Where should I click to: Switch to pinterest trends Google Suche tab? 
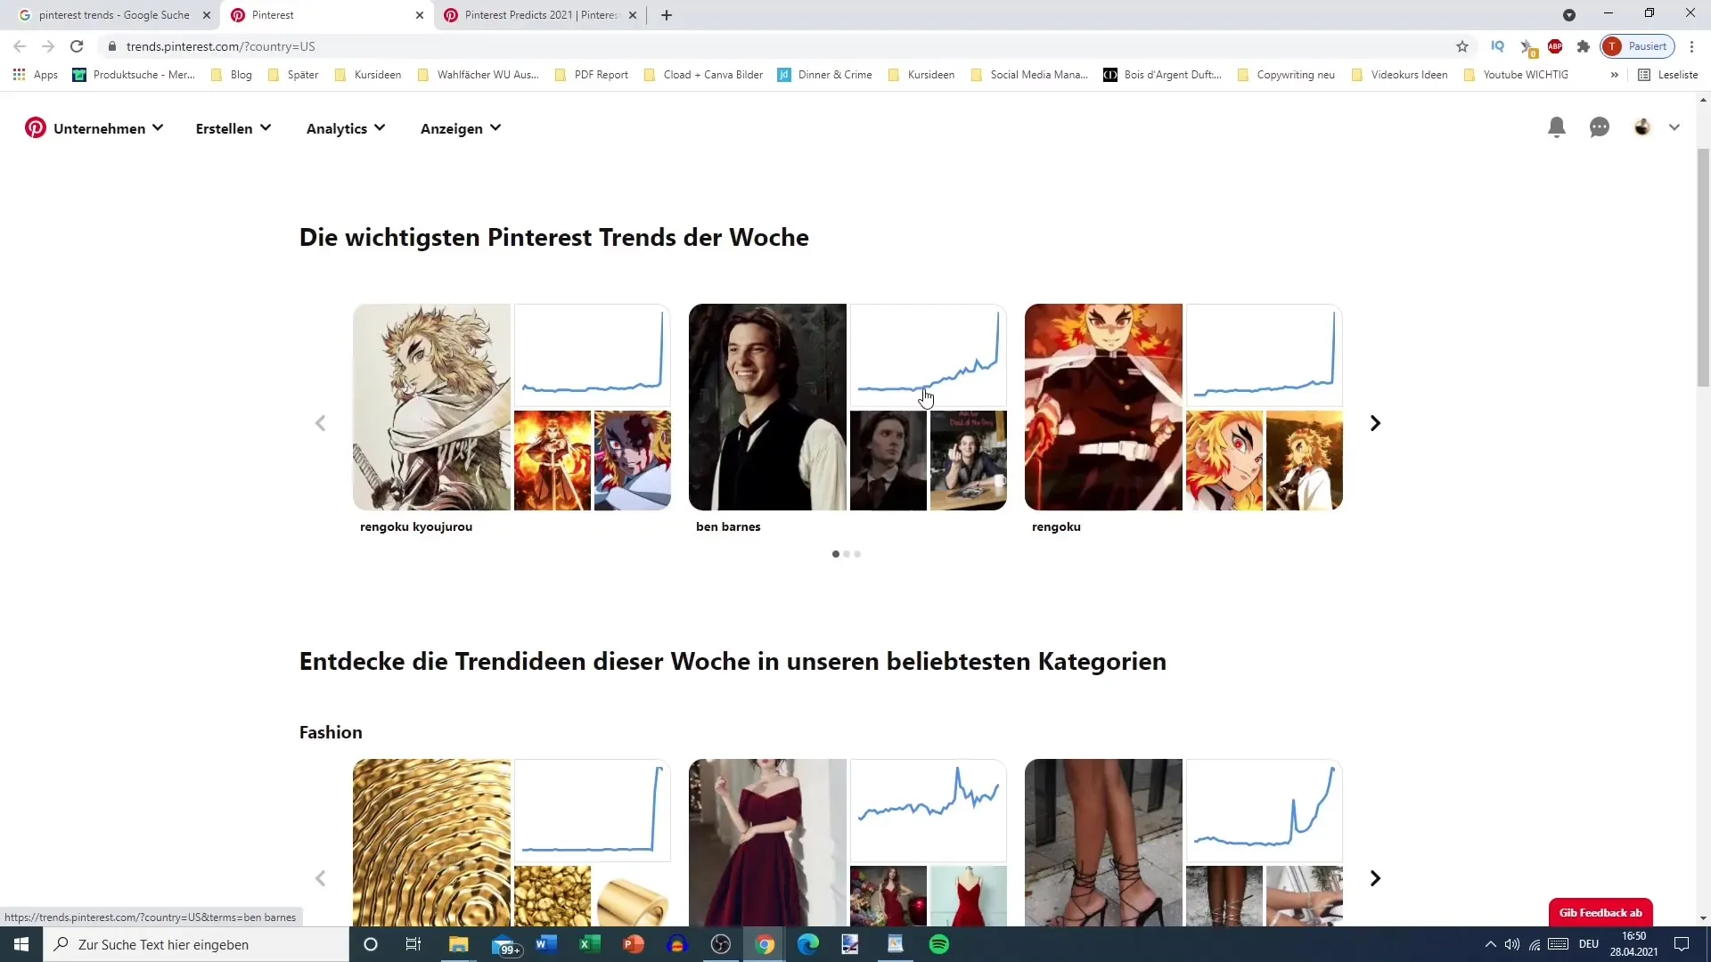tap(114, 15)
